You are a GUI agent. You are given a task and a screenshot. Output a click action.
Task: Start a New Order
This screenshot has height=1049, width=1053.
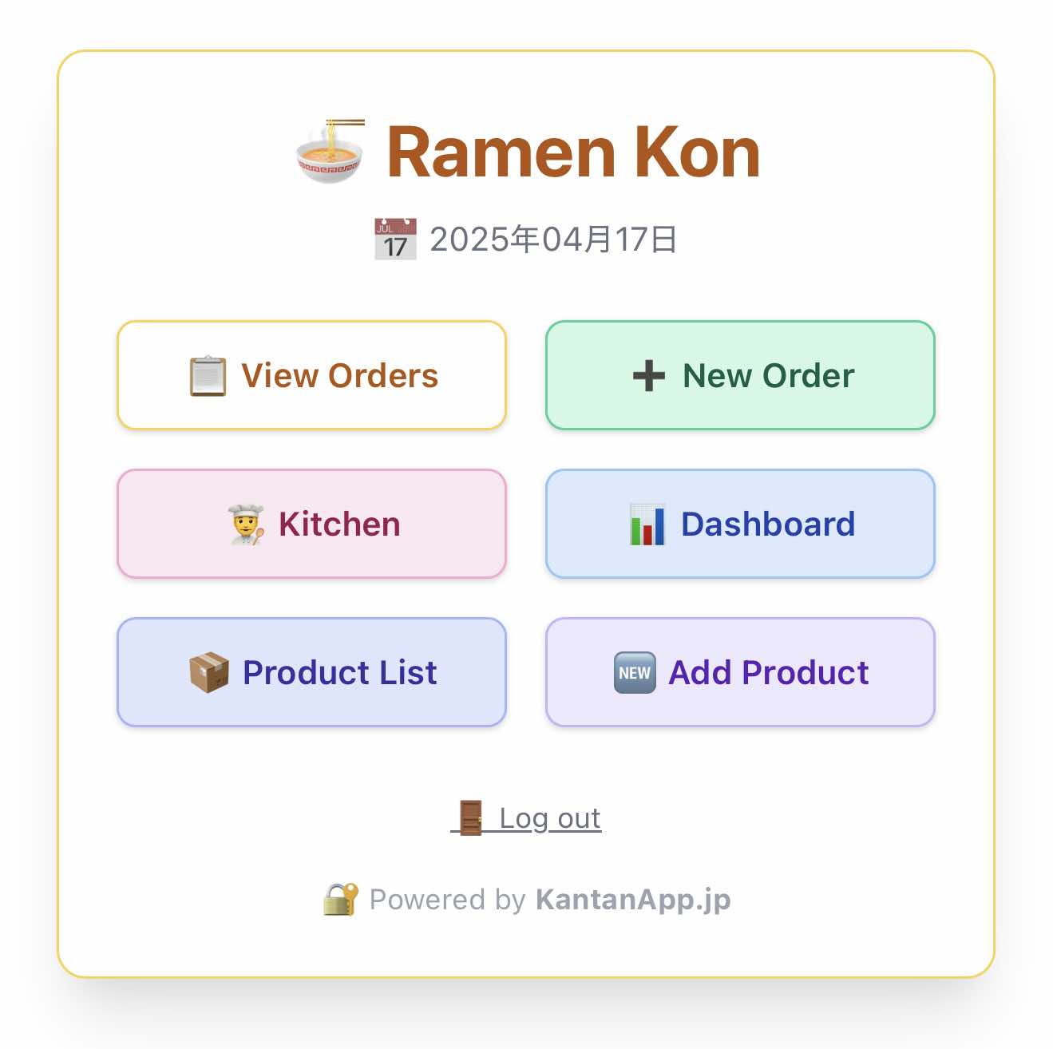(740, 376)
